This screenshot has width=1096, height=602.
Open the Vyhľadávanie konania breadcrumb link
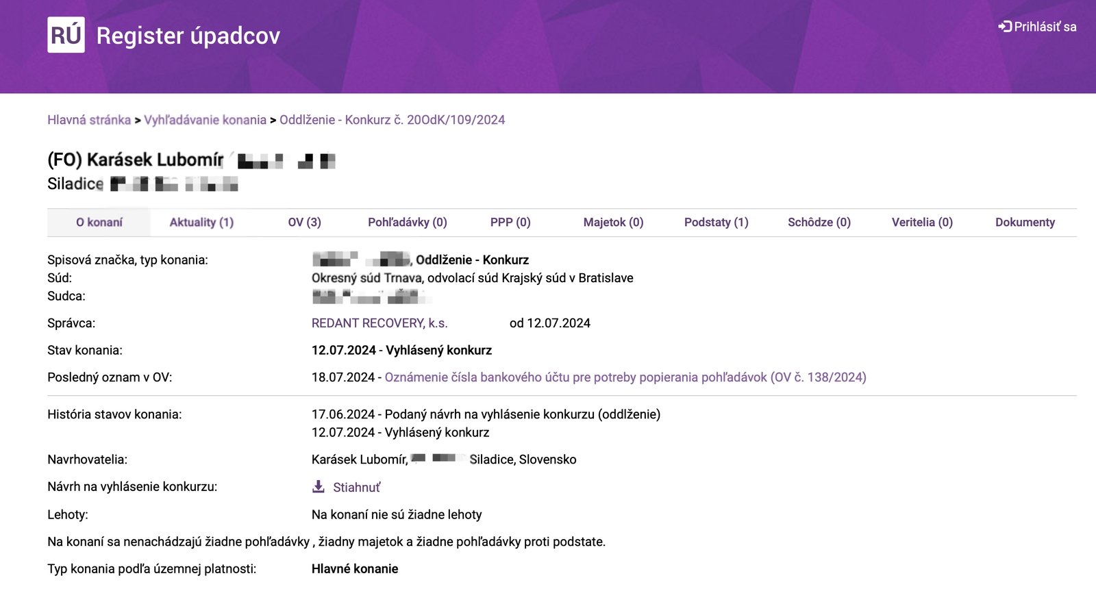[x=205, y=120]
